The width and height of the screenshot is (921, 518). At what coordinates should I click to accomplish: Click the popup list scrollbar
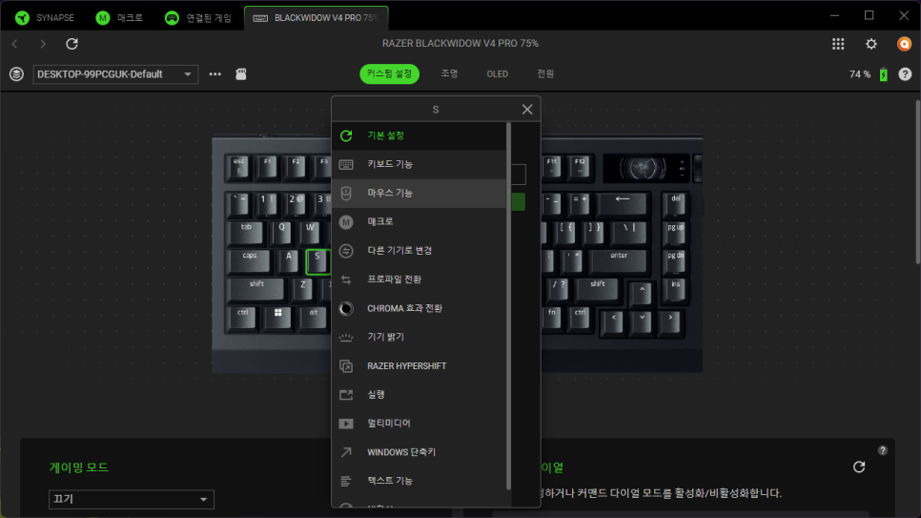(509, 305)
